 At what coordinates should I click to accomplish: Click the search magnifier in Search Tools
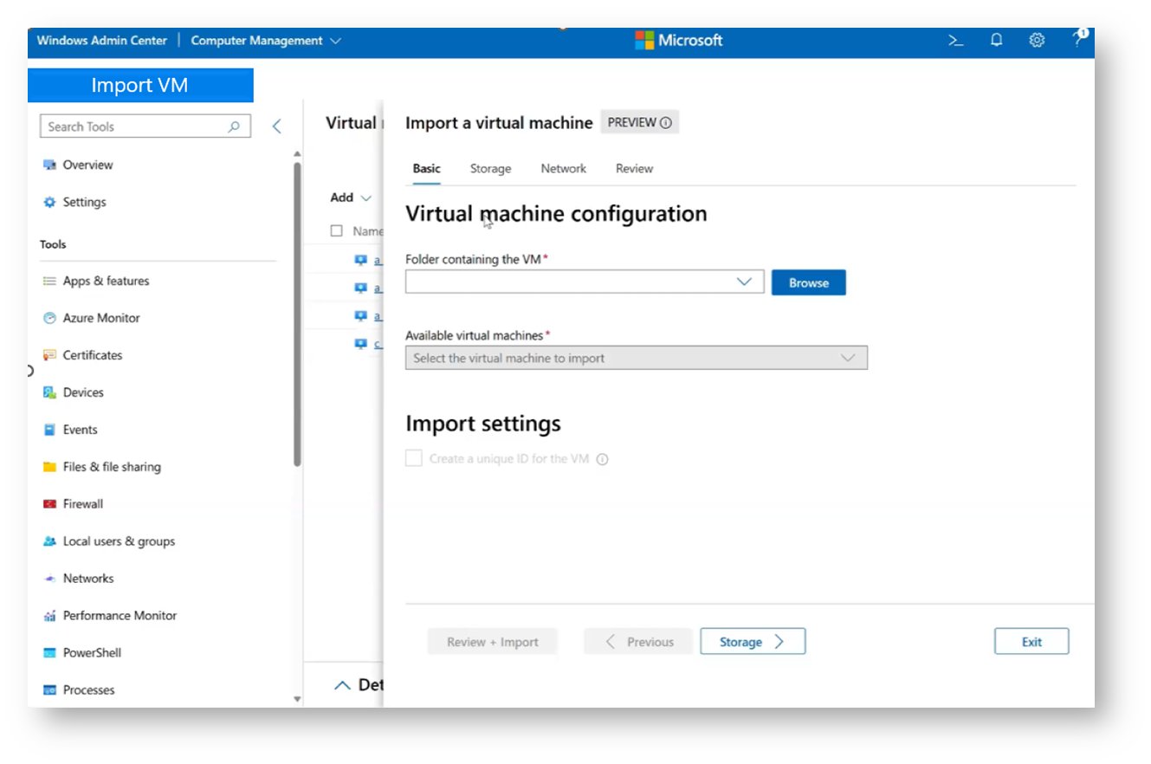[232, 126]
